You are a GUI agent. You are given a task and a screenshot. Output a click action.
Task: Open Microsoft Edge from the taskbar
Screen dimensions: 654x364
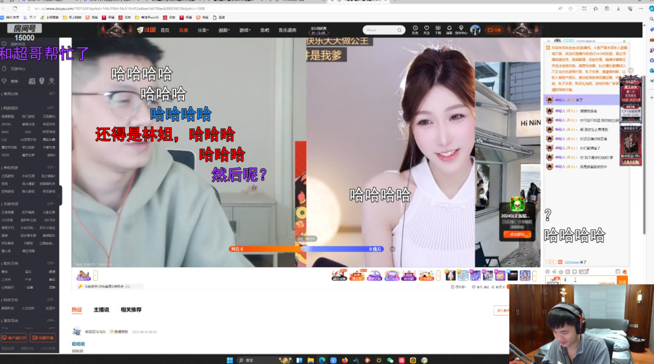[x=322, y=360]
